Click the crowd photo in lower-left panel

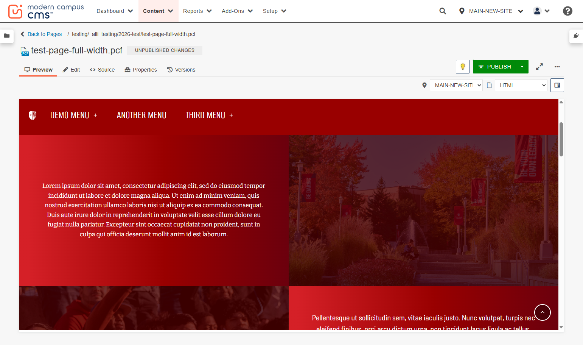pyautogui.click(x=154, y=308)
